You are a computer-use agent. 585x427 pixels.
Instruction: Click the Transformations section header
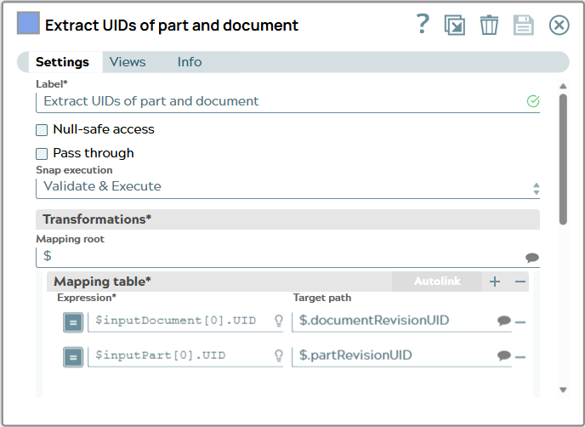click(287, 219)
